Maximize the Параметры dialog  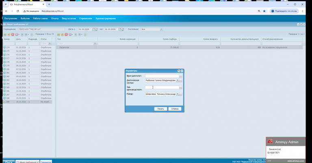point(179,71)
